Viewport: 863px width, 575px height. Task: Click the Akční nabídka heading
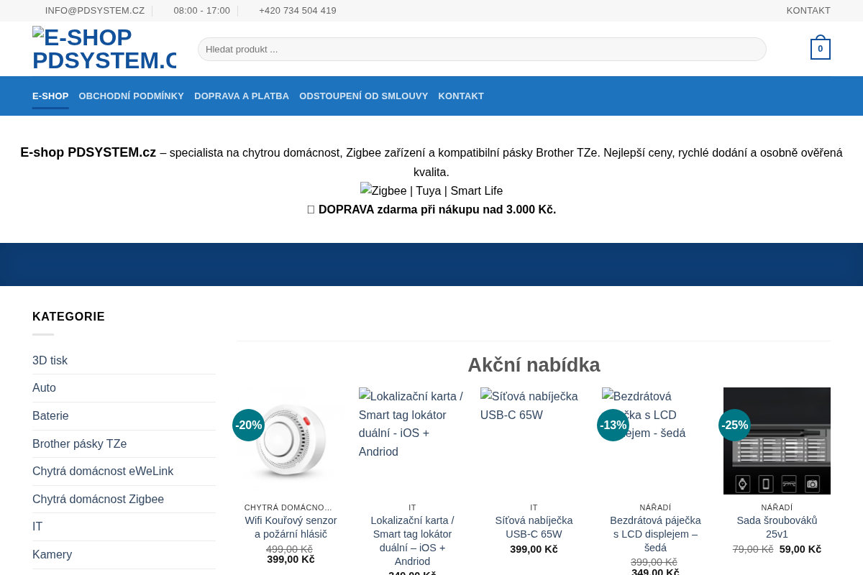[x=534, y=364]
